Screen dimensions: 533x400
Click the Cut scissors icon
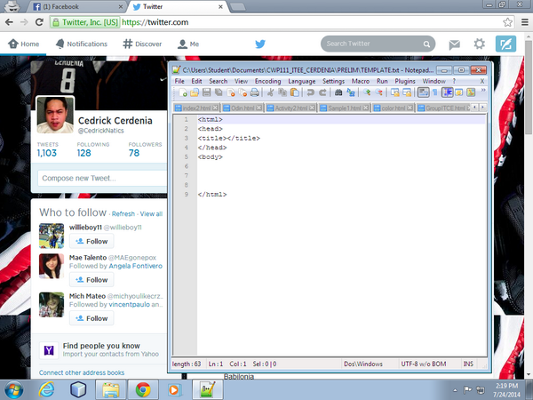[270, 92]
